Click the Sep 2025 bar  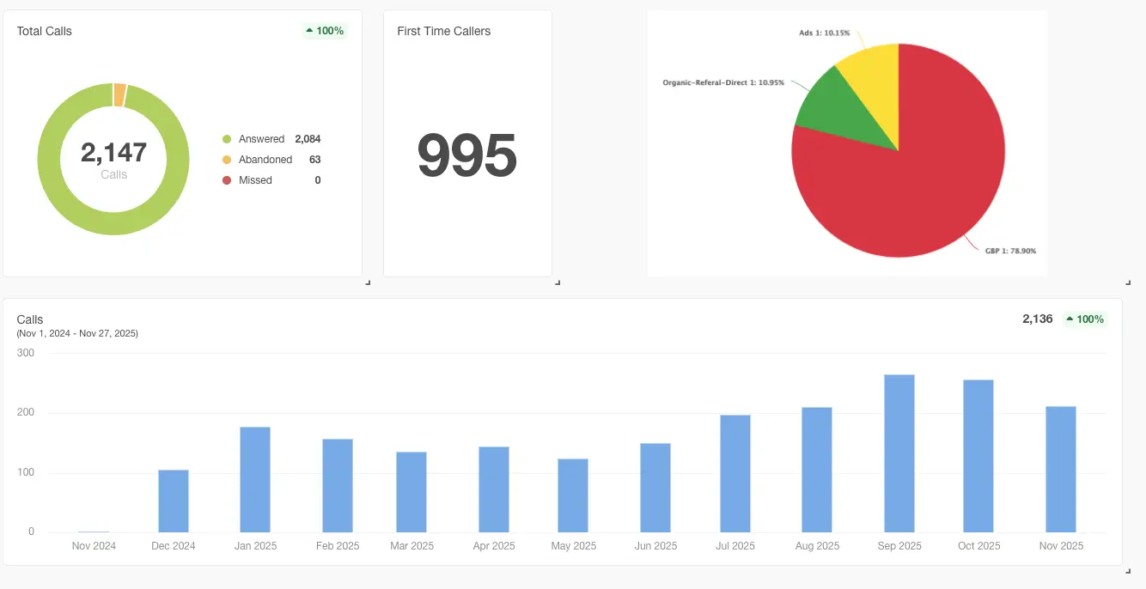point(899,453)
